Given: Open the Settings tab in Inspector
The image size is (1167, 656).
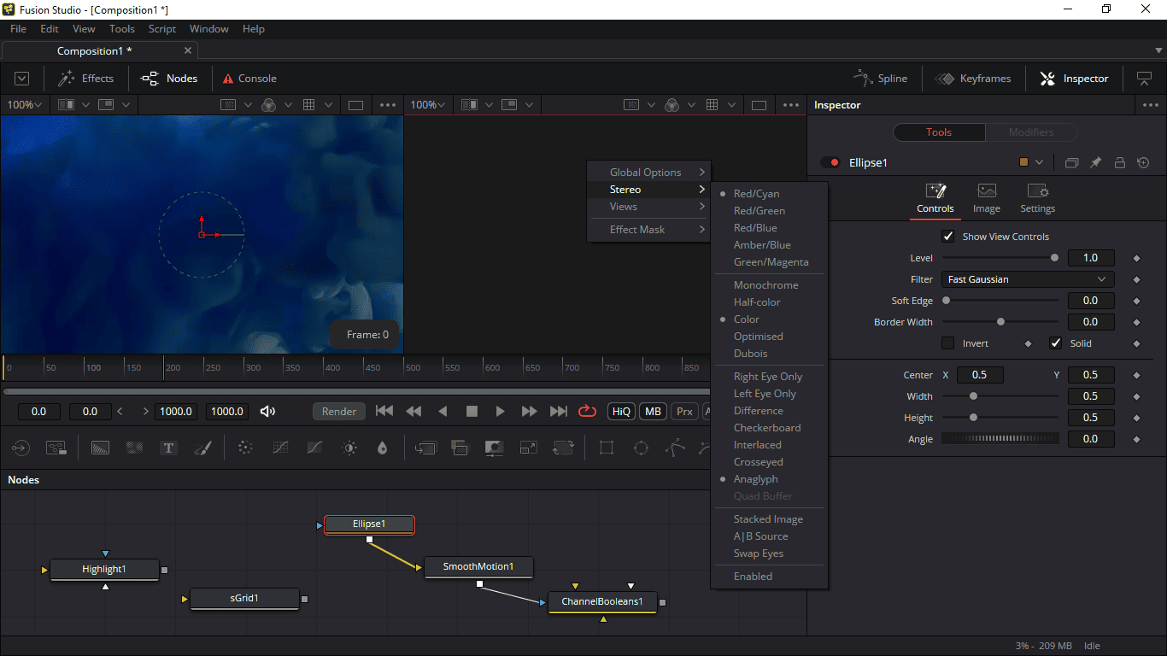Looking at the screenshot, I should (x=1037, y=199).
